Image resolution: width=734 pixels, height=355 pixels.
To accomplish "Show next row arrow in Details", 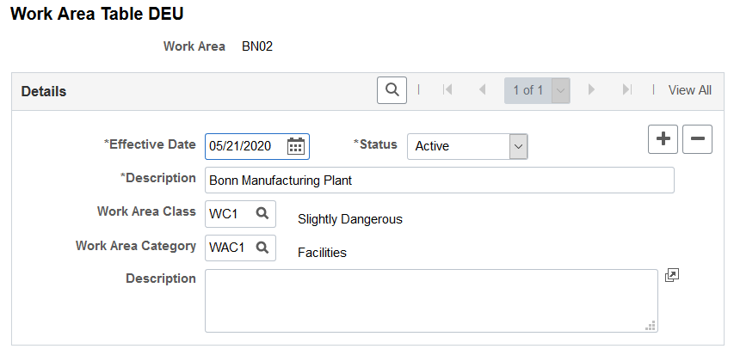I will pyautogui.click(x=591, y=89).
